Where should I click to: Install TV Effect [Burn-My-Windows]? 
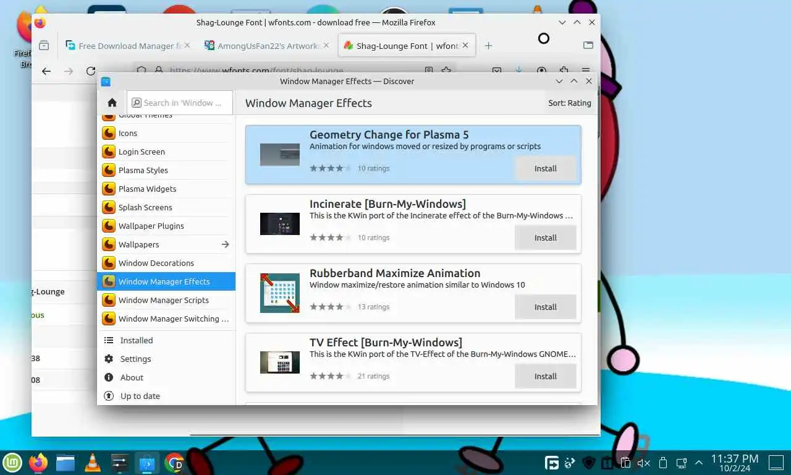coord(545,376)
